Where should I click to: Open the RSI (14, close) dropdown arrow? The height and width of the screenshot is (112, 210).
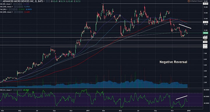[11, 90]
